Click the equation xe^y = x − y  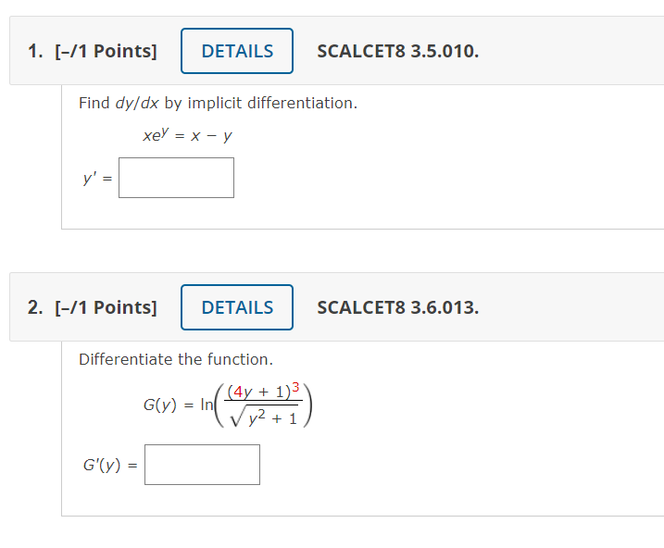(x=187, y=135)
